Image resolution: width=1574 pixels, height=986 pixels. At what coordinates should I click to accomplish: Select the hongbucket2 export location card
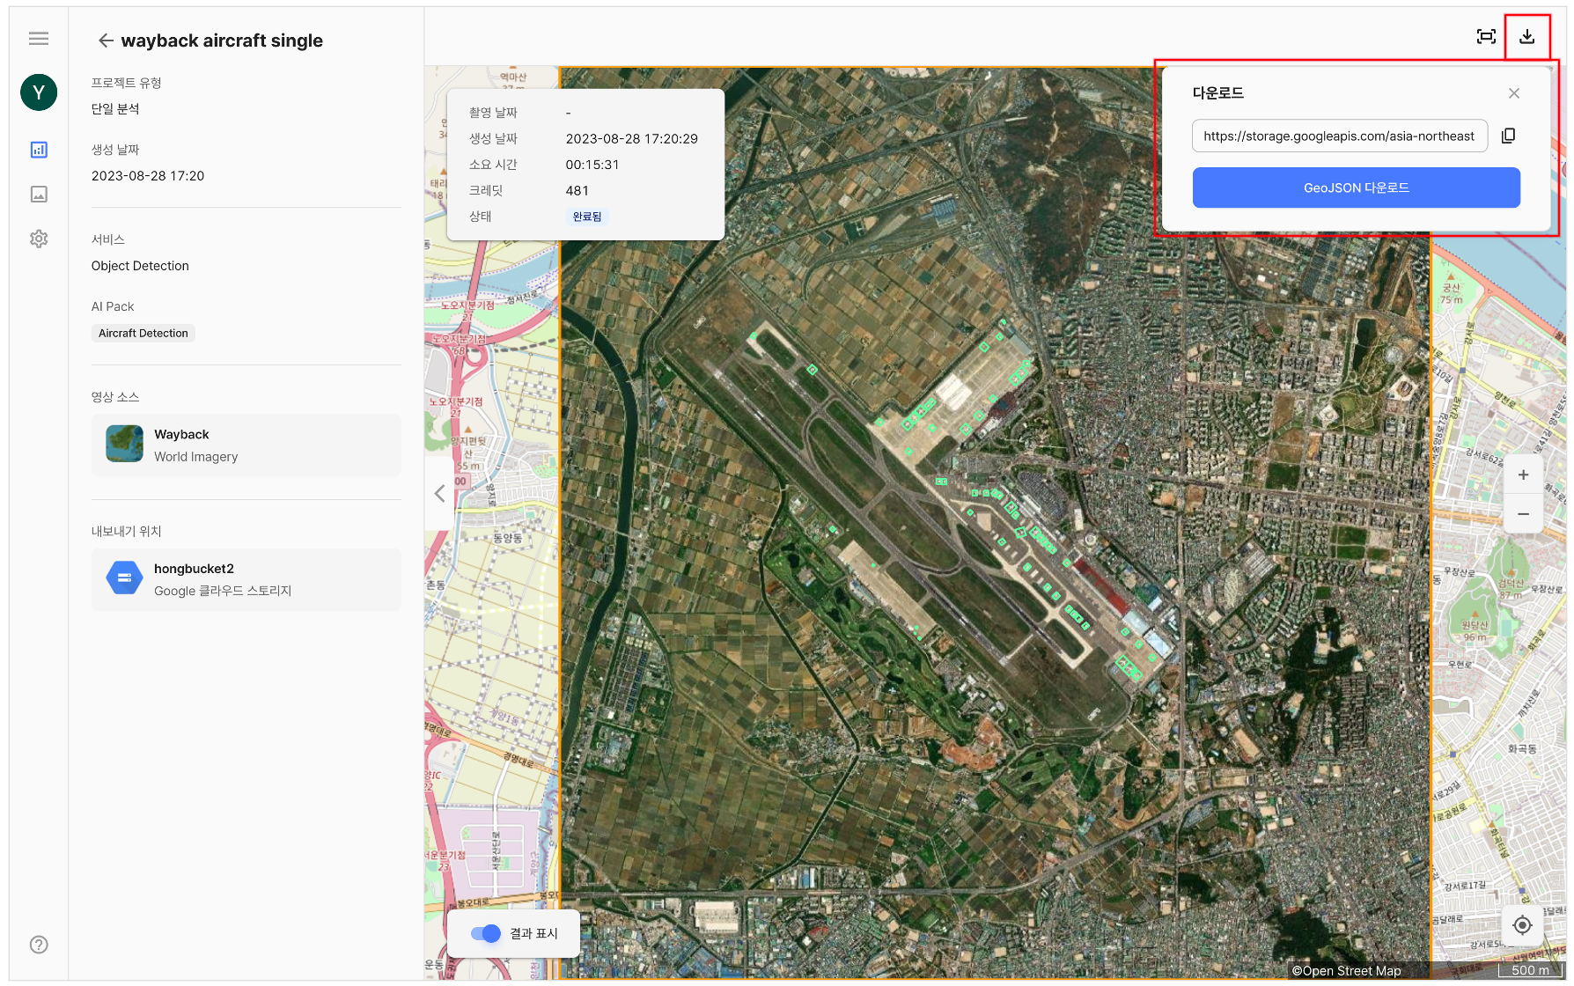246,579
